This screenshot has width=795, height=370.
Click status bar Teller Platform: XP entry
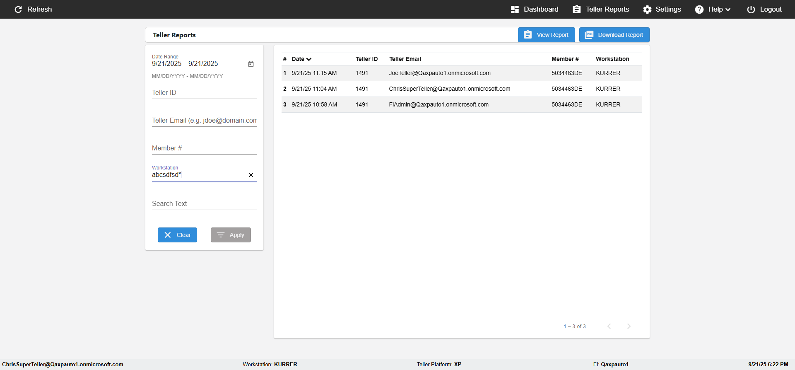point(439,364)
